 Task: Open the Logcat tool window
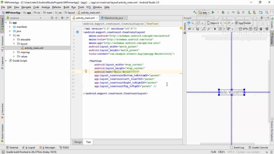point(29,148)
